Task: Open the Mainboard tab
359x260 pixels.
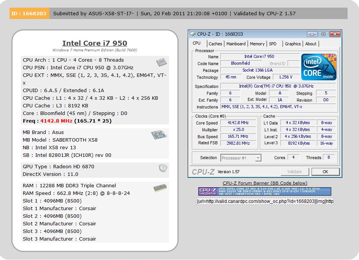Action: coord(236,44)
